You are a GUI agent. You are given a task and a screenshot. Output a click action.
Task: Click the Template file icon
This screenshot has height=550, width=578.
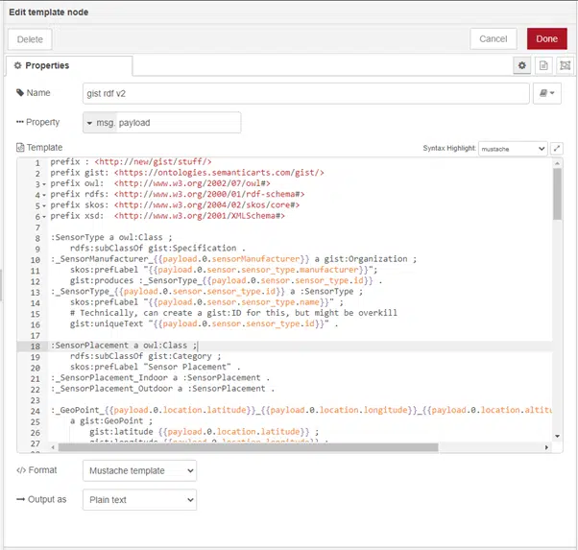coord(20,148)
